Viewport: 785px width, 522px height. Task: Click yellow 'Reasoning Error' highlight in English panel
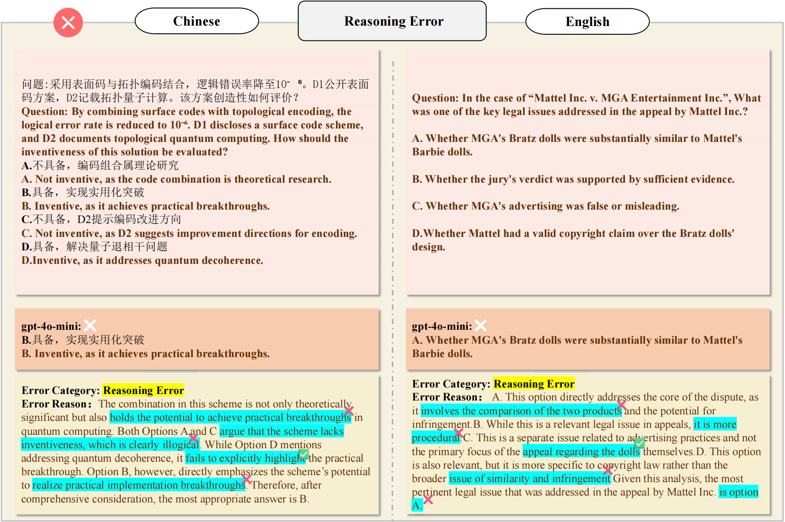click(x=534, y=384)
